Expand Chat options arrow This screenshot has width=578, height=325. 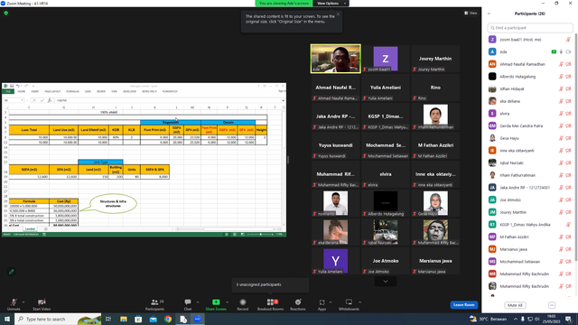coord(198,302)
